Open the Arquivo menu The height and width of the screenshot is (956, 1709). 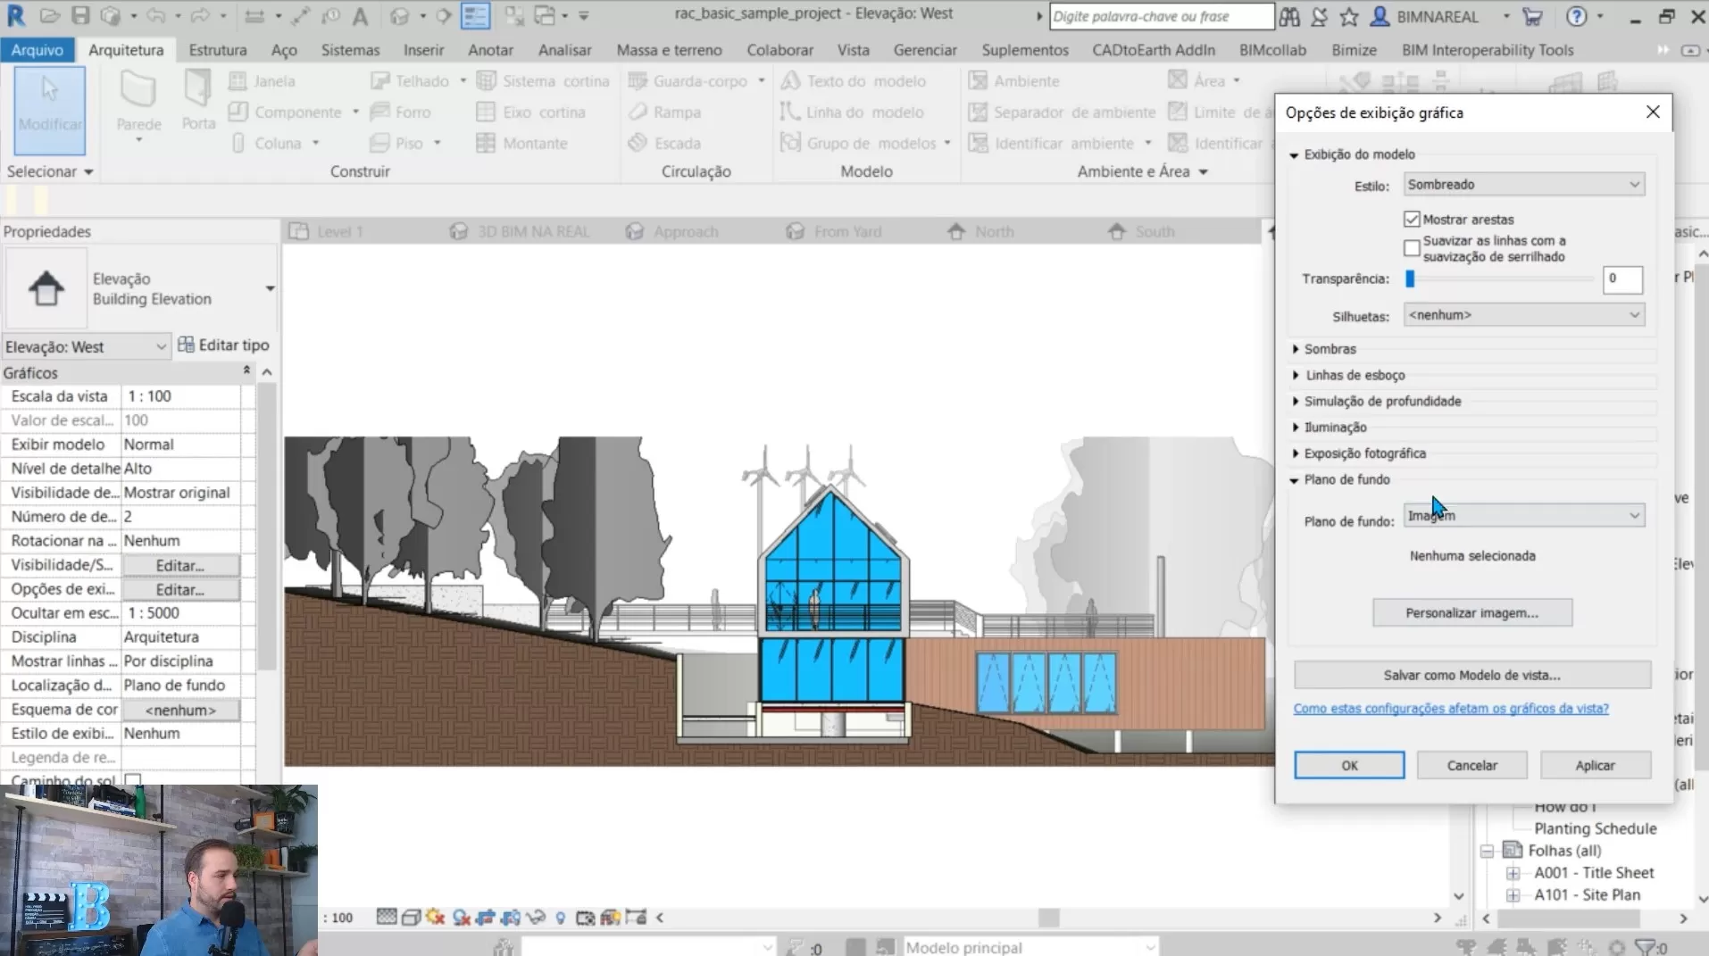click(x=38, y=50)
